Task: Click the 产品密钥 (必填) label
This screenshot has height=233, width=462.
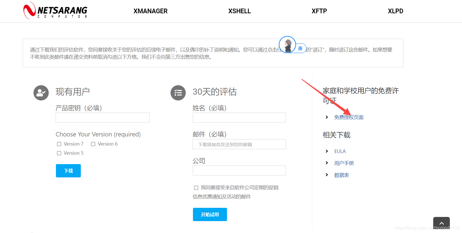Action: 79,108
